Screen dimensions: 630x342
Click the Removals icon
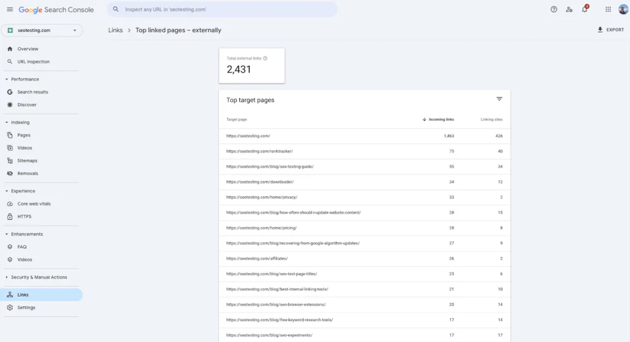(x=10, y=173)
